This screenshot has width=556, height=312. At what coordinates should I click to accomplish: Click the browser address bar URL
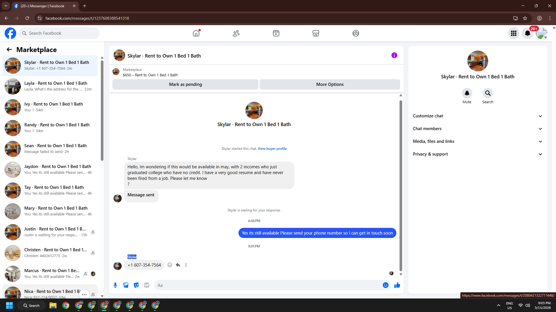87,18
